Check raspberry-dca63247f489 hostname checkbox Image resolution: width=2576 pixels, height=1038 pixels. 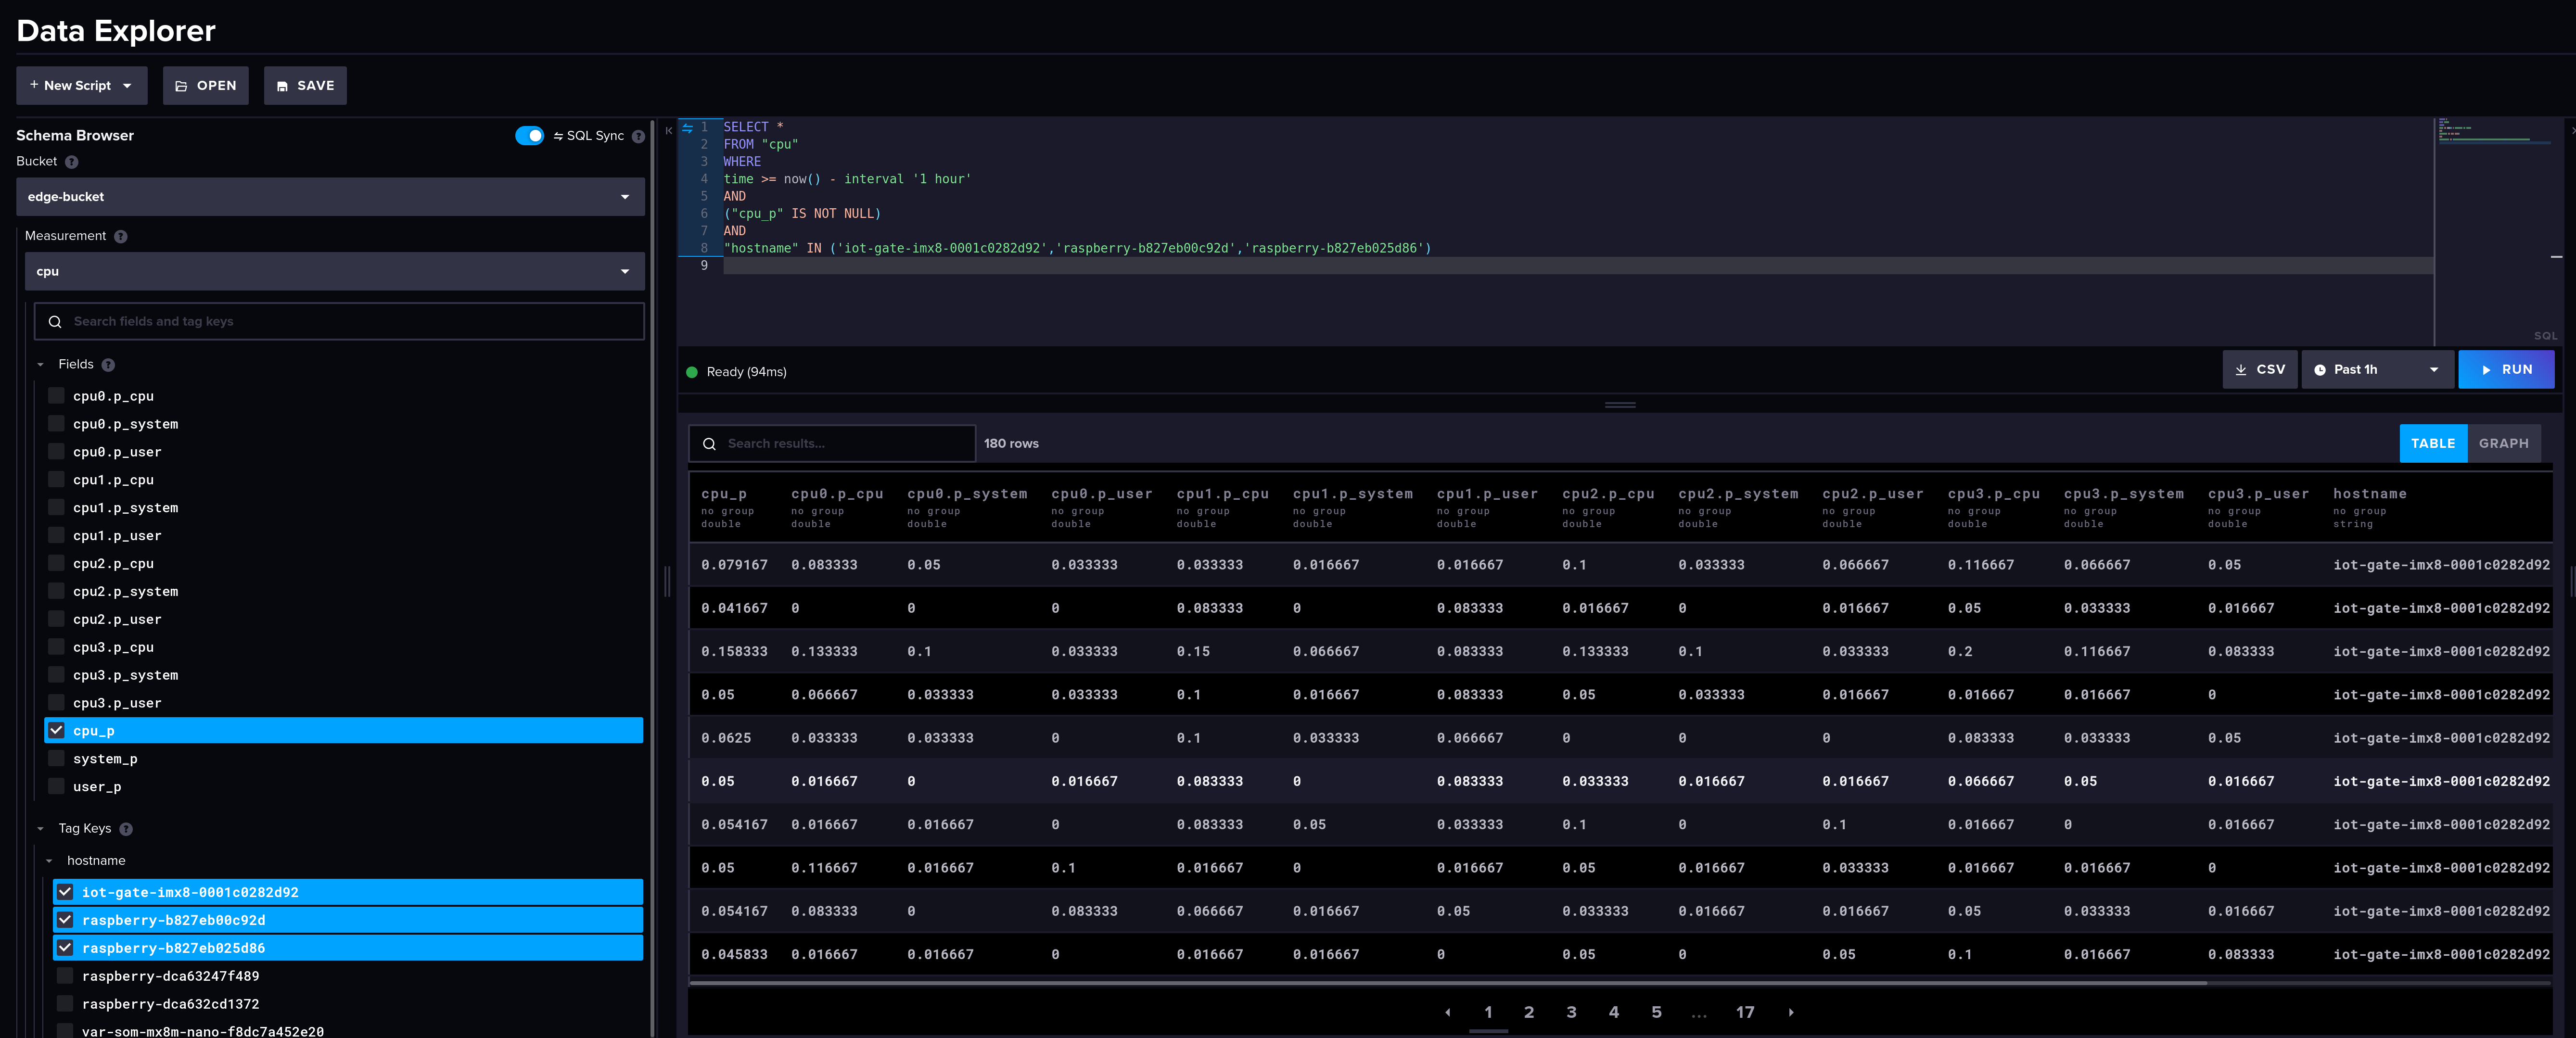(x=65, y=976)
